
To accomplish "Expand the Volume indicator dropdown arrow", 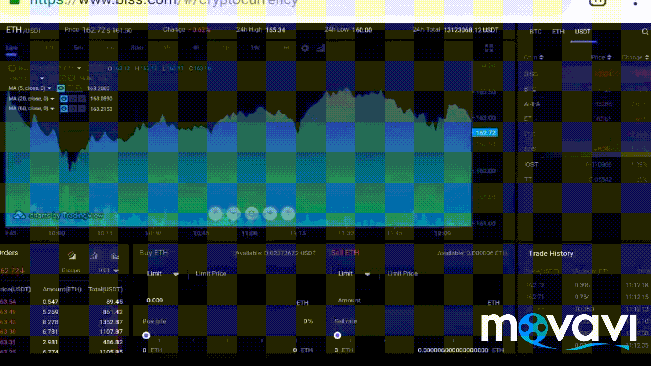I will [x=42, y=78].
